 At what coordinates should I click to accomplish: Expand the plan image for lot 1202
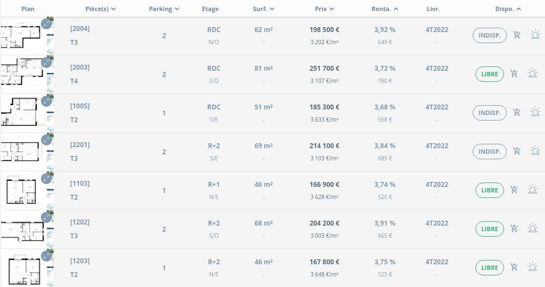[46, 217]
